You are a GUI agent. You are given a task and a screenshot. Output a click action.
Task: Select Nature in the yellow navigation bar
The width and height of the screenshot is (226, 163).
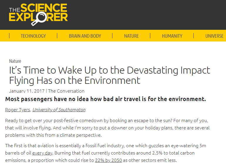131,36
